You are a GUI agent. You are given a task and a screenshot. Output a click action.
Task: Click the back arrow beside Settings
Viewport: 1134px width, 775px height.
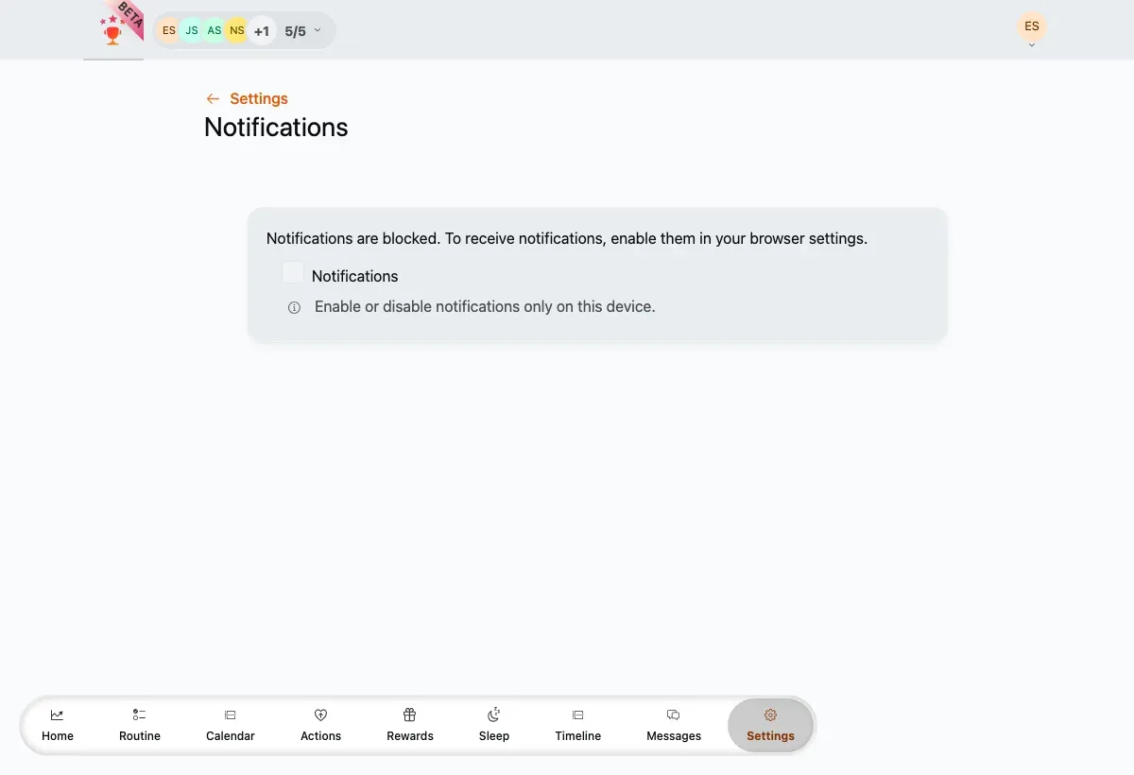[213, 98]
